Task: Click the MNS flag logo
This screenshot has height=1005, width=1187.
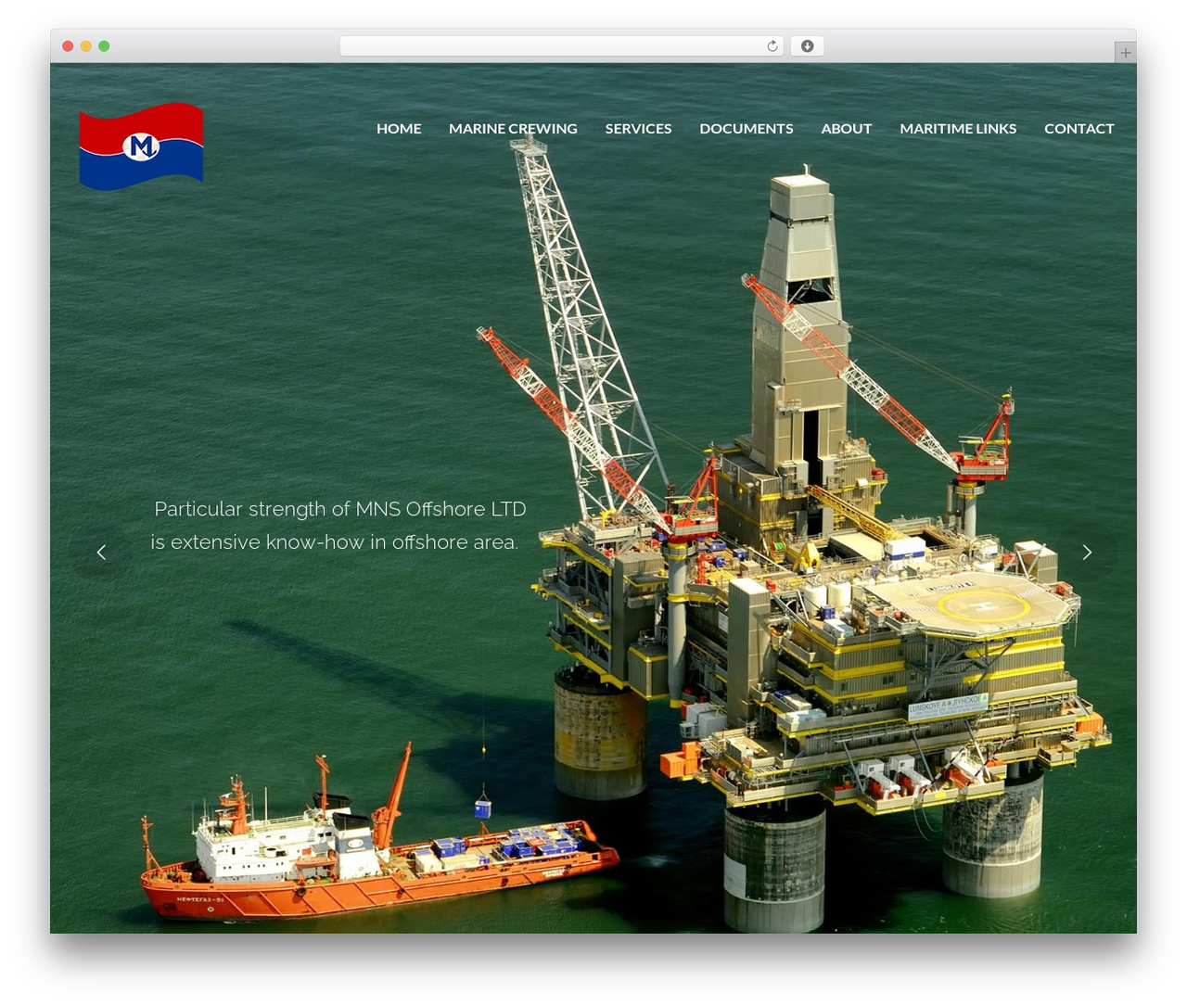Action: (141, 146)
